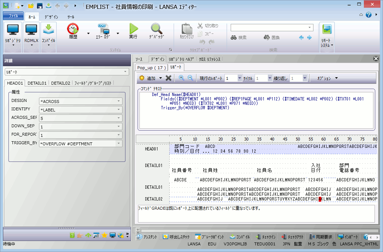
Task: Open the インポート import bottom tab
Action: tap(348, 237)
